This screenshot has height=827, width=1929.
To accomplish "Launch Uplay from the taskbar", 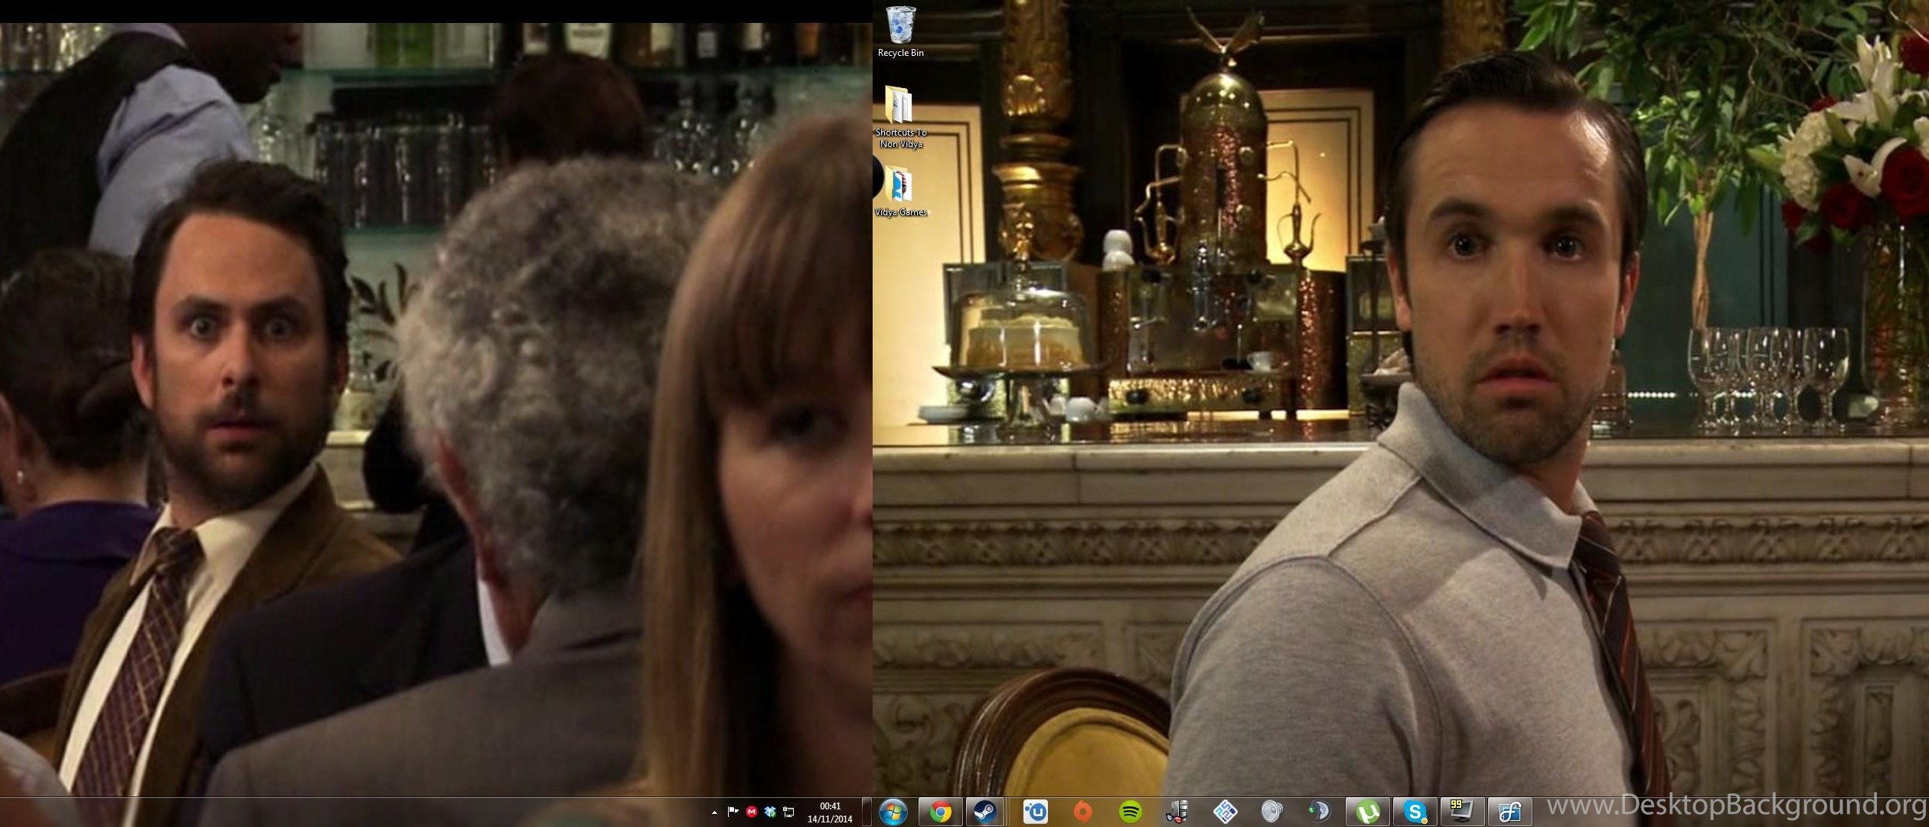I will (1035, 812).
